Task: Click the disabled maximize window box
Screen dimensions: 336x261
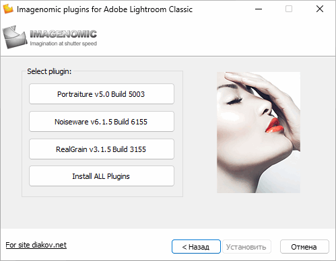Action: point(289,9)
